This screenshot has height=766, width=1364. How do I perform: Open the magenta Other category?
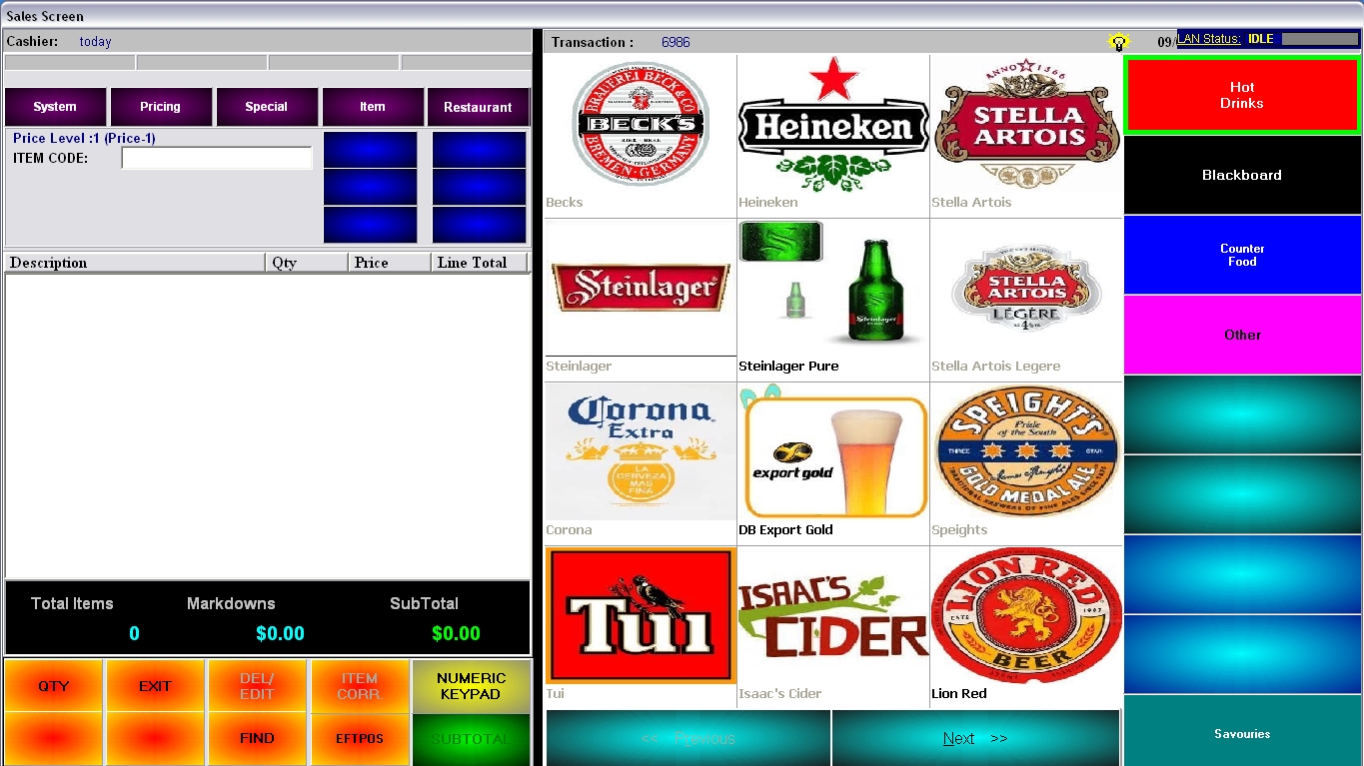click(x=1242, y=335)
